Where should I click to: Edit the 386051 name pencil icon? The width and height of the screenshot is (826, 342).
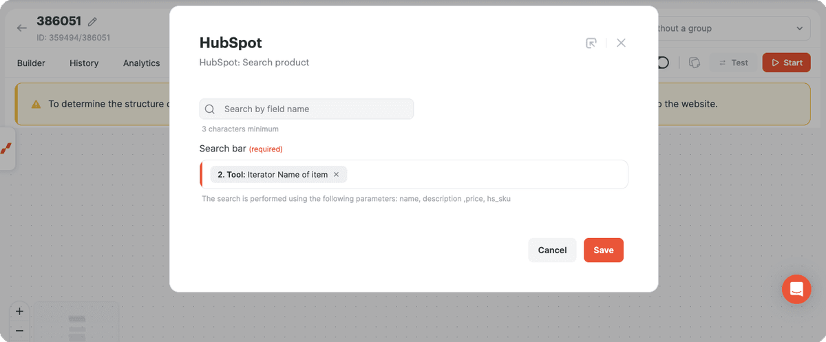coord(93,22)
